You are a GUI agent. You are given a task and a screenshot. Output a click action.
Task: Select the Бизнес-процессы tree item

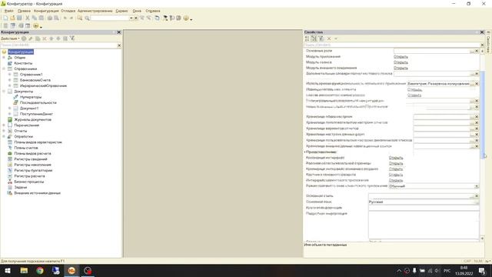(29, 182)
